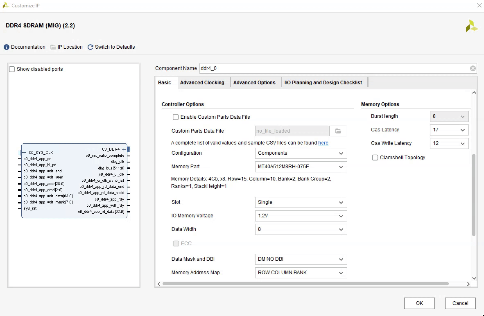Browse for Custom Parts Data File
The image size is (484, 316).
pos(338,131)
